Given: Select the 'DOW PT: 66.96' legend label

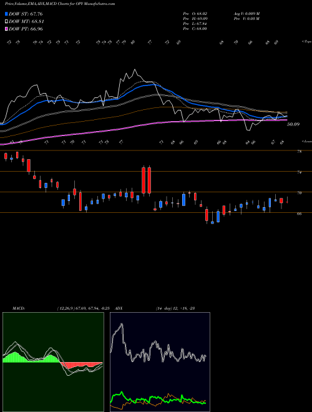Looking at the screenshot, I should [26, 29].
